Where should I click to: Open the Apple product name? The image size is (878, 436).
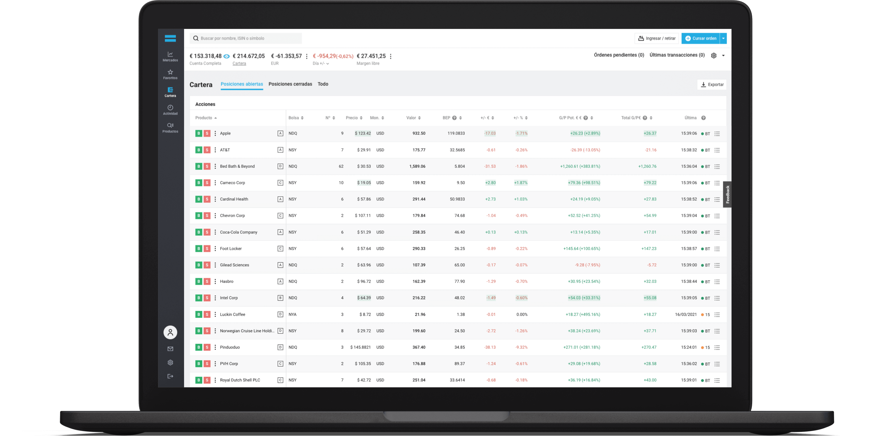tap(225, 133)
